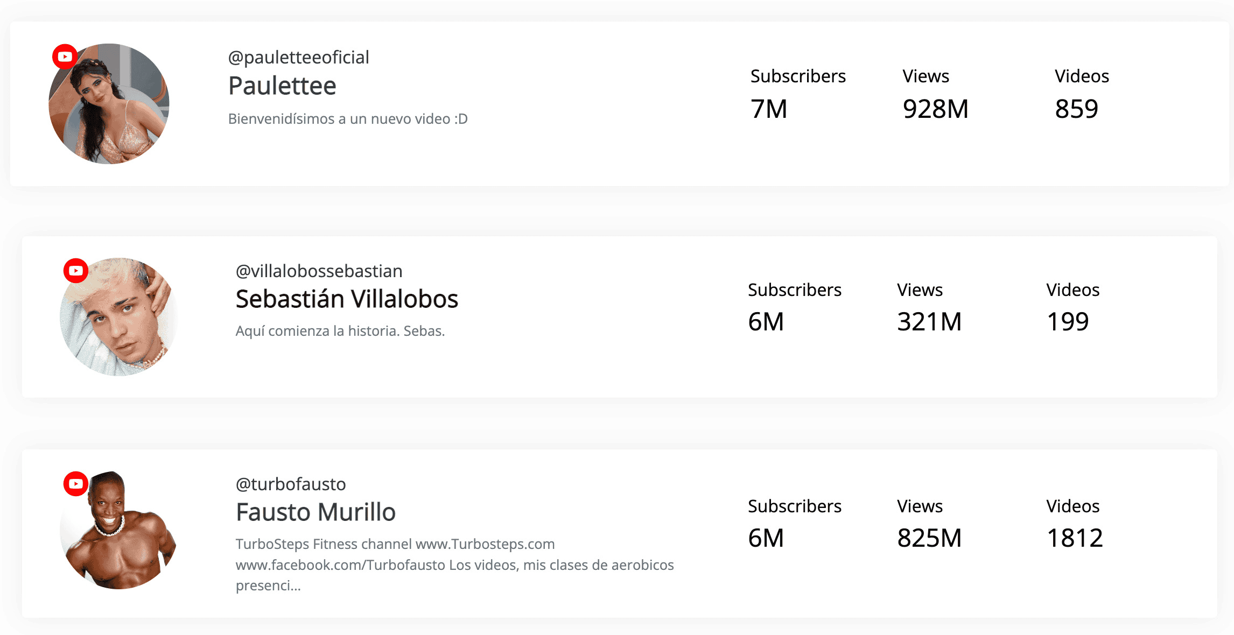
Task: Open the @turbofausto handle link
Action: click(x=291, y=484)
